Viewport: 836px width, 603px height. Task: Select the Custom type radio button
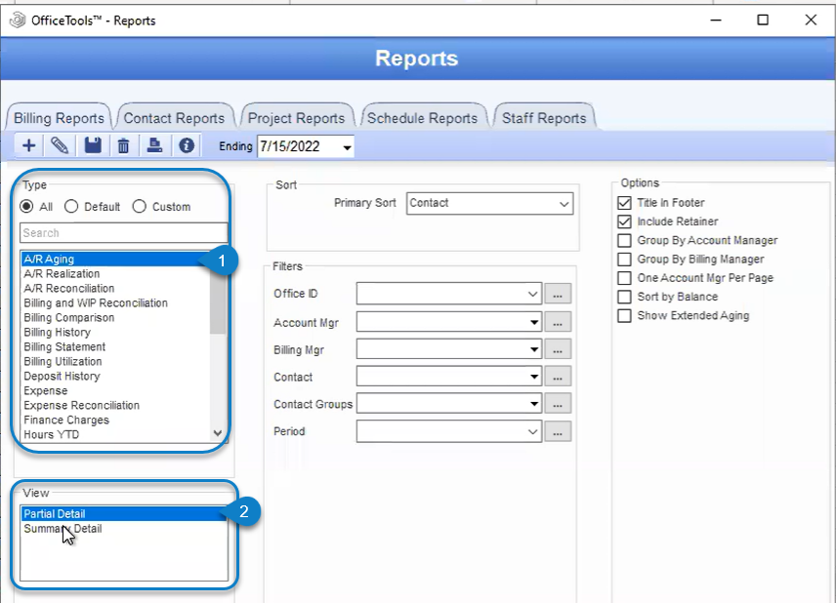(139, 206)
